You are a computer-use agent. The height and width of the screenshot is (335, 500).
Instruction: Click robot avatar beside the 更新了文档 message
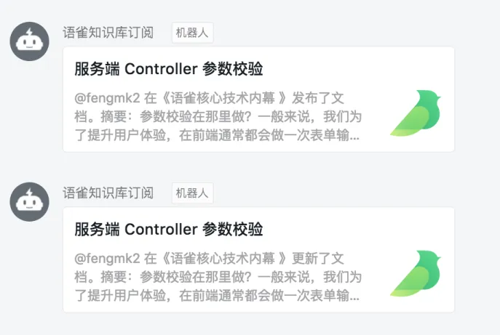tap(29, 202)
